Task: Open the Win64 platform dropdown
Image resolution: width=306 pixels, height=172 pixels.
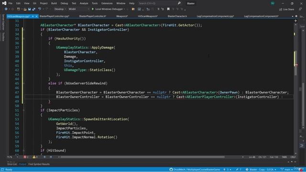Action: pyautogui.click(x=78, y=9)
